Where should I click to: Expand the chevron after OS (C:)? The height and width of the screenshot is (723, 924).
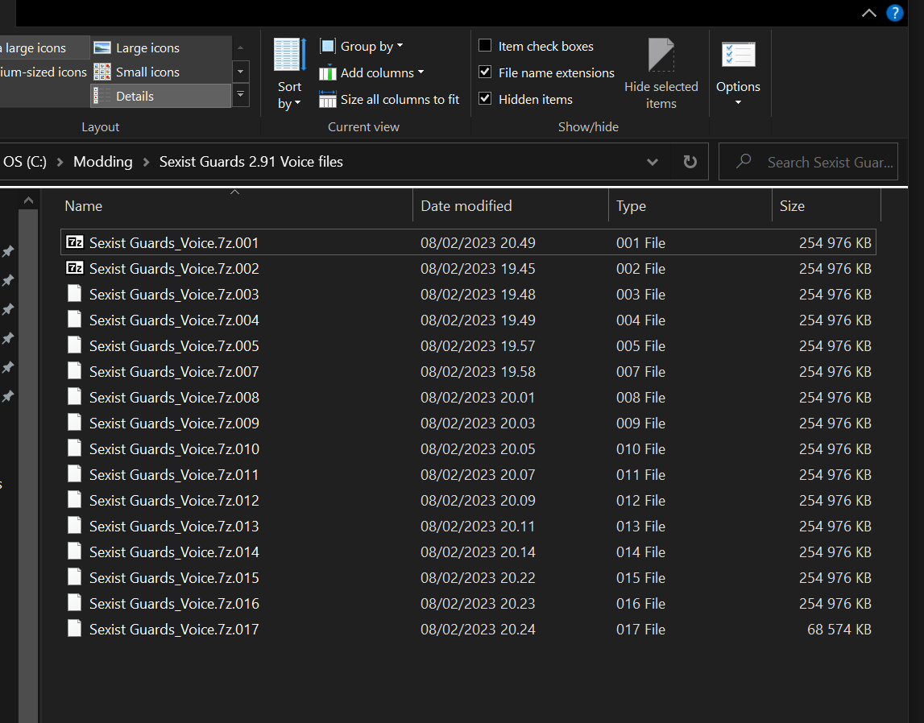(x=60, y=162)
